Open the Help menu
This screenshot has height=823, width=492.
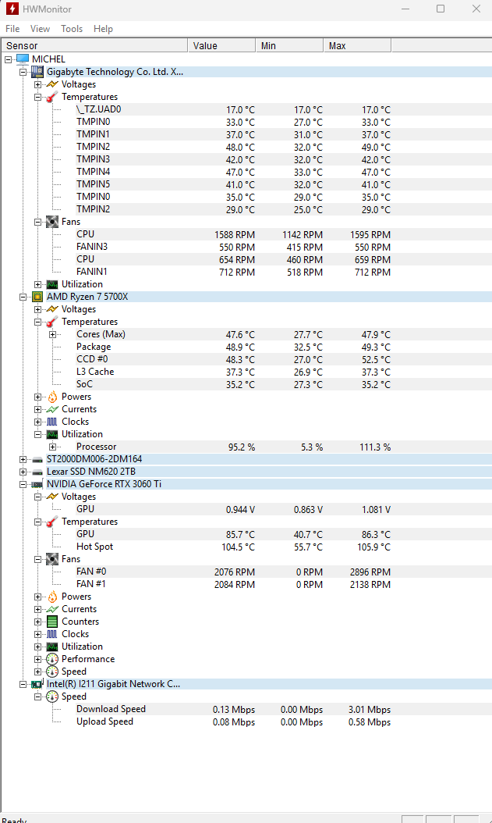pos(103,29)
